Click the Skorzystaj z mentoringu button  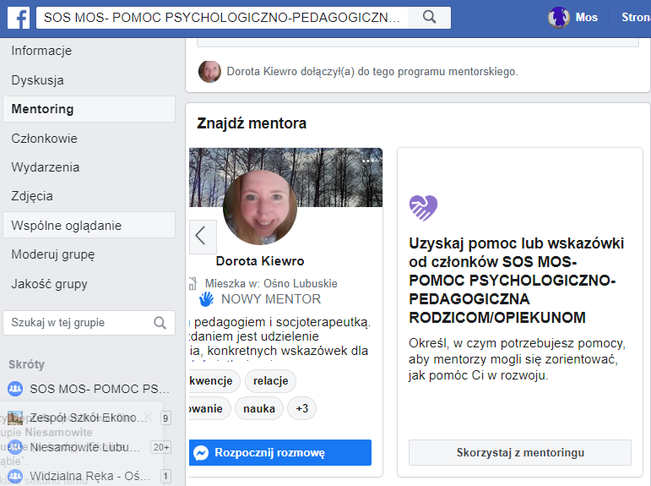click(x=520, y=452)
